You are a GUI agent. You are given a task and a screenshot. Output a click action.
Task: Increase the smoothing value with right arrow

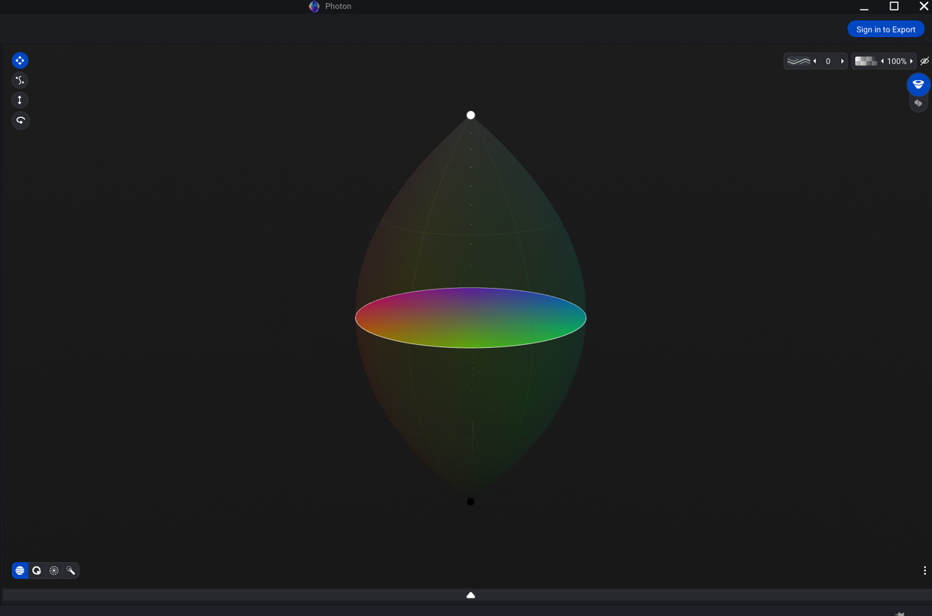842,61
